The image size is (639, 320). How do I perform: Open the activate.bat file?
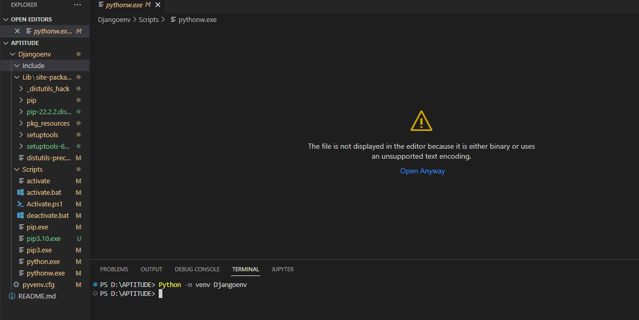44,192
